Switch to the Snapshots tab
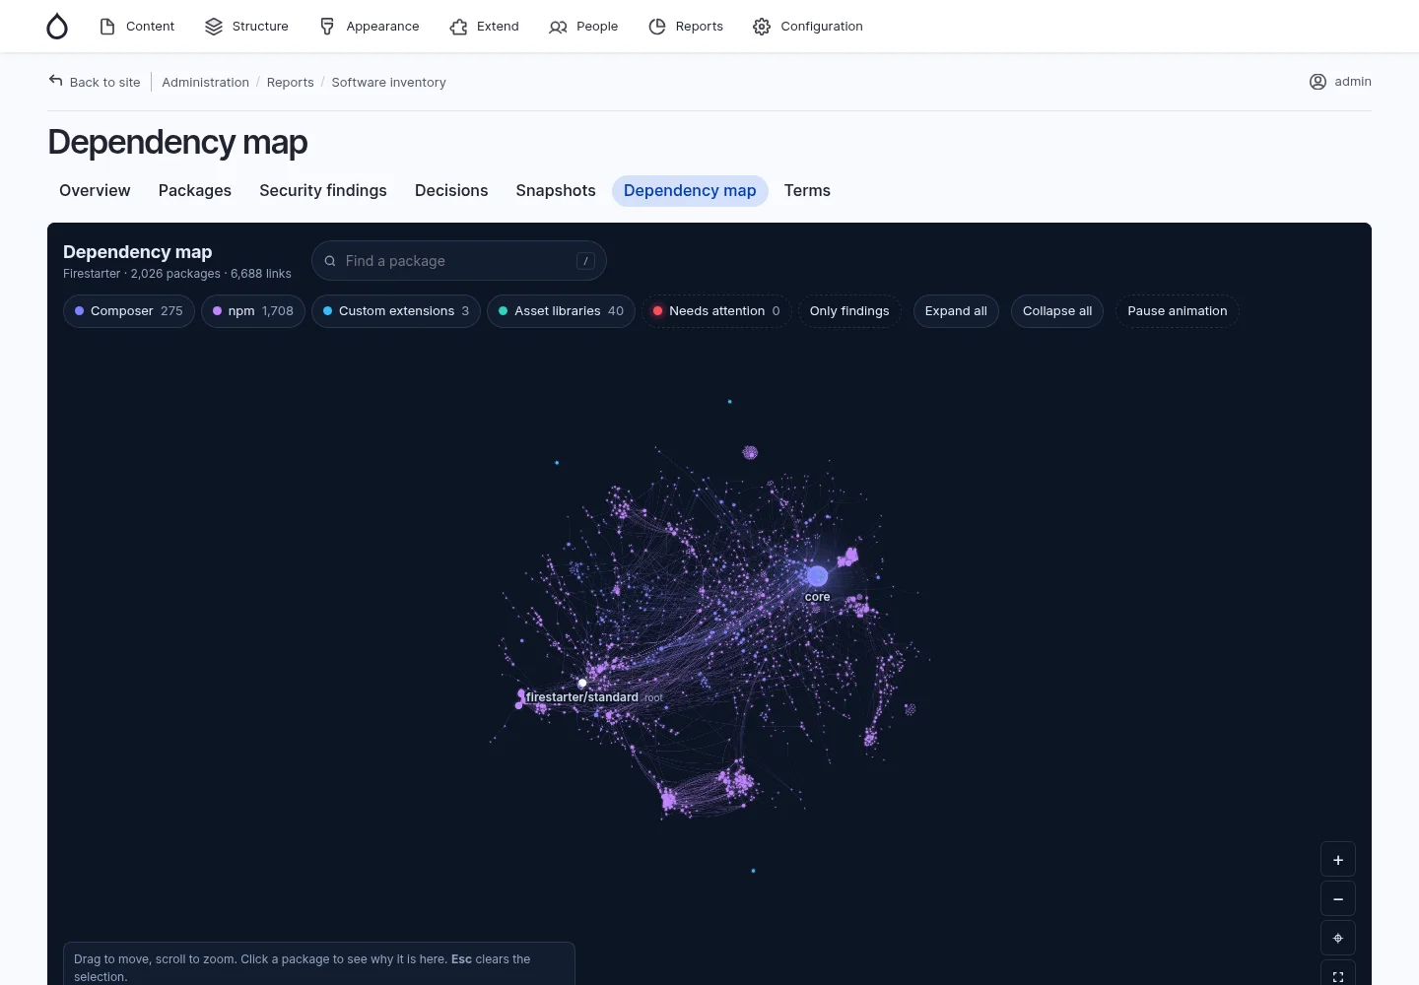1419x985 pixels. [556, 191]
